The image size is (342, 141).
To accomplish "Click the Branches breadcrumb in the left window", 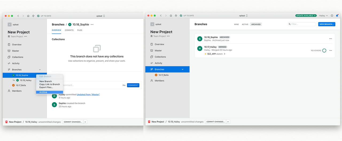I will pyautogui.click(x=58, y=24).
